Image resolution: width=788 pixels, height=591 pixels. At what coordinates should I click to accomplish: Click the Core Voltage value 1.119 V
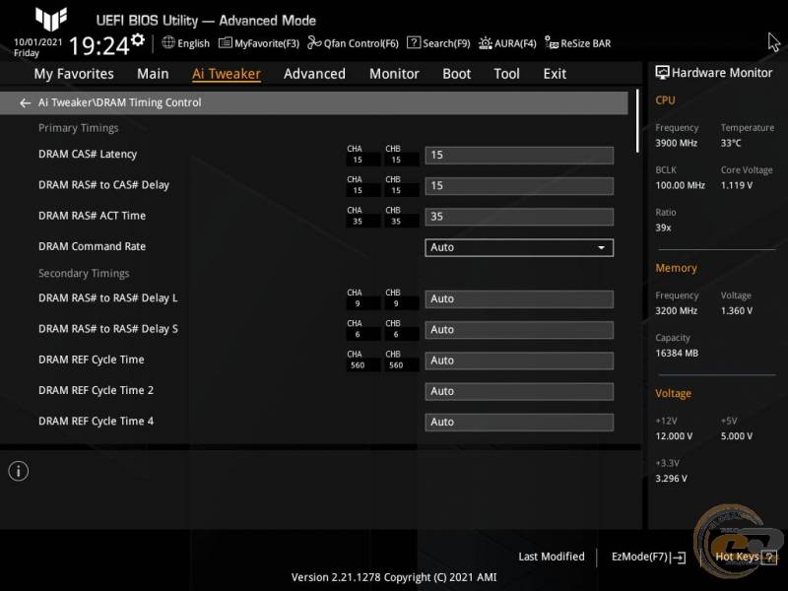[x=737, y=185]
